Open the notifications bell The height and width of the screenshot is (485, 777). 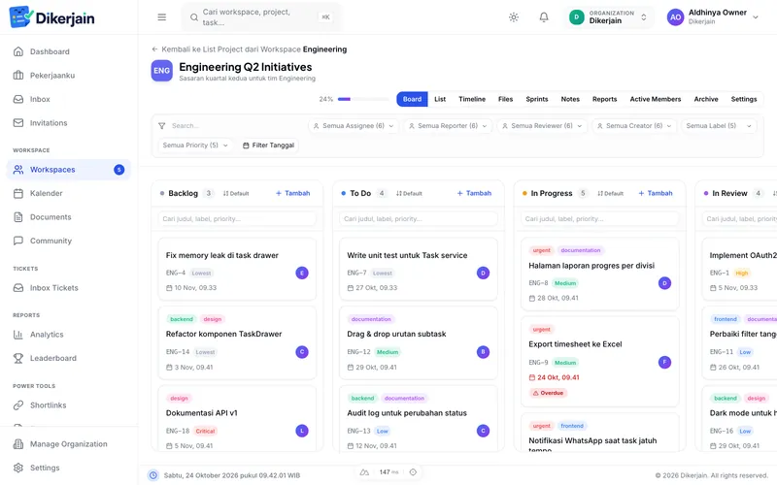(544, 17)
